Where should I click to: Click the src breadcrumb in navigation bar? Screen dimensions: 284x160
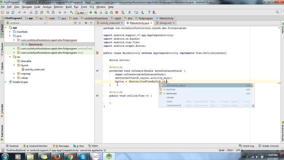tap(39, 18)
